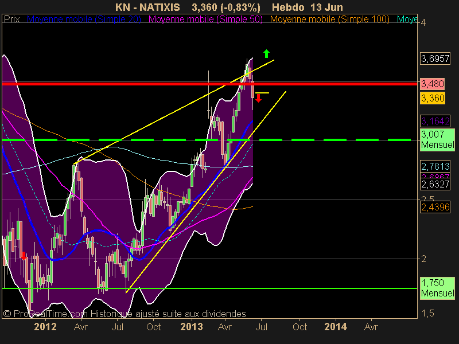This screenshot has height=344, width=459.
Task: Click the 1,750 Mensuel level label
Action: tap(437, 288)
